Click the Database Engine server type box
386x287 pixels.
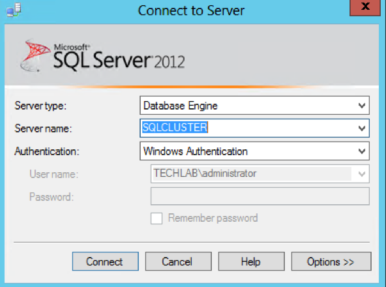[x=254, y=106]
